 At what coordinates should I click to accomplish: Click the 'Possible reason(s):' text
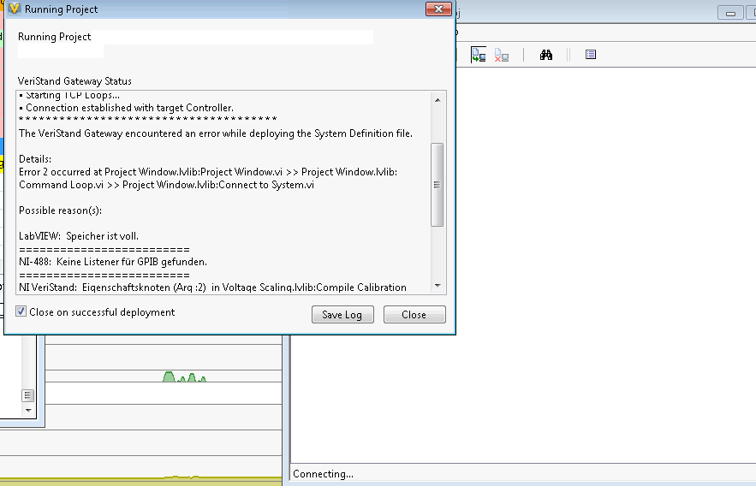(x=60, y=210)
